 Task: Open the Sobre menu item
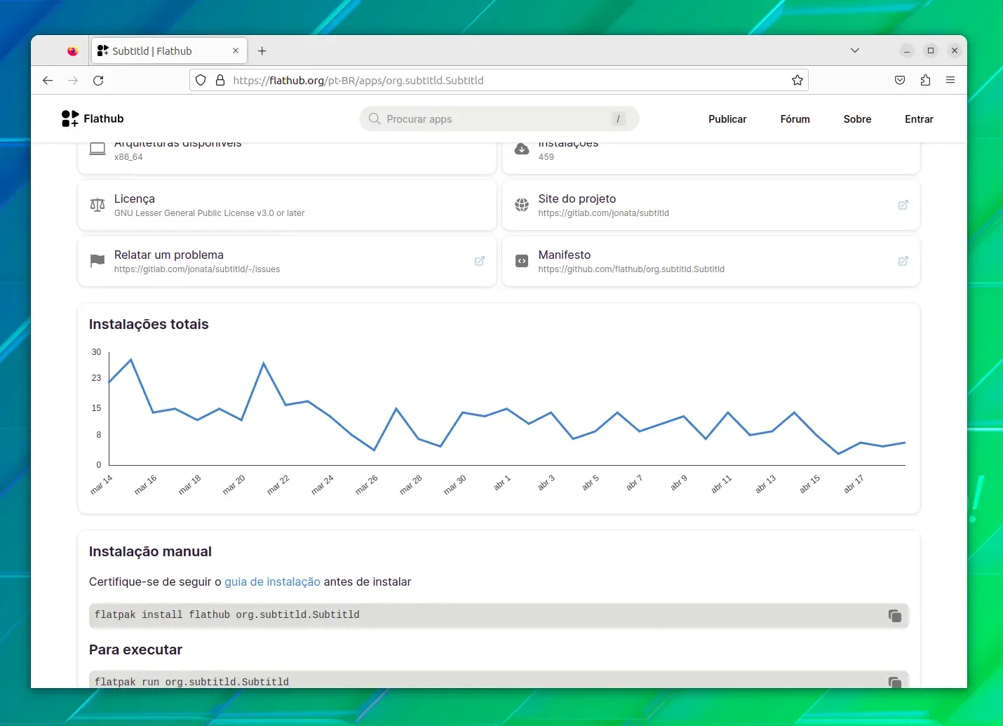857,119
